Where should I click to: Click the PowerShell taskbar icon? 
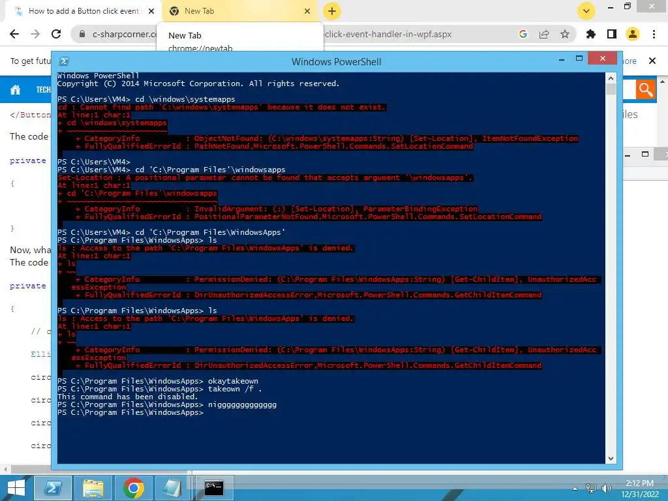pos(53,488)
